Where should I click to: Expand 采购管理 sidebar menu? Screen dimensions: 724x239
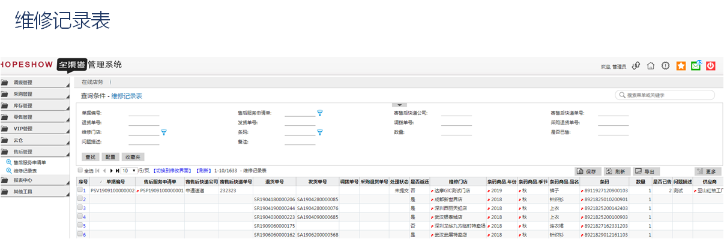tap(34, 94)
